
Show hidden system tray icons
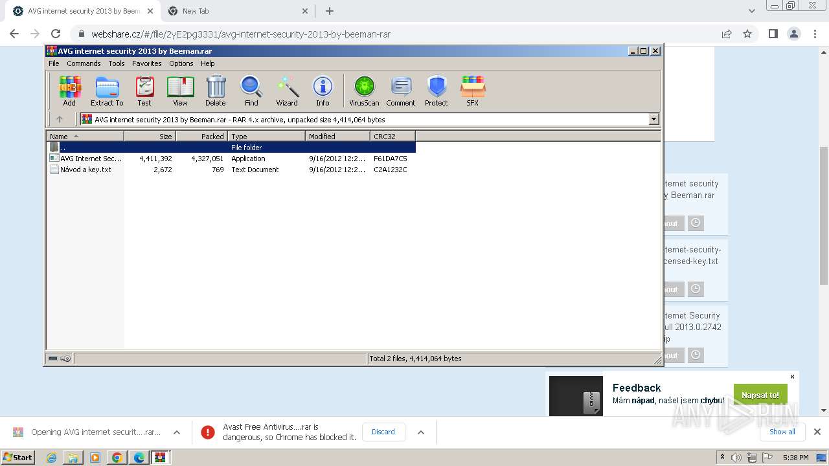(x=723, y=458)
